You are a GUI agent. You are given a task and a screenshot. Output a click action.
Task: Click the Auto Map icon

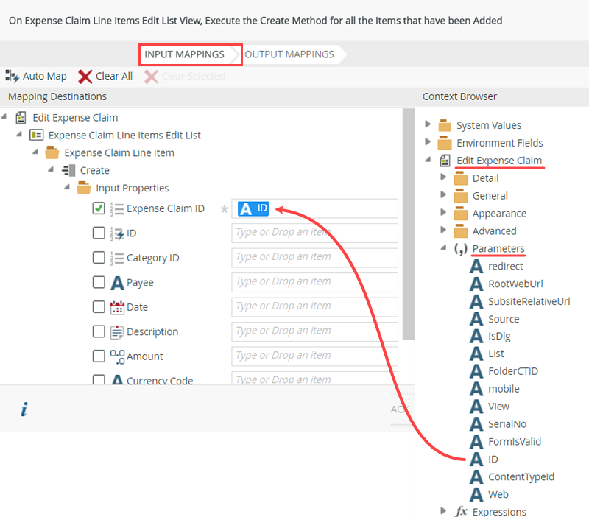12,76
